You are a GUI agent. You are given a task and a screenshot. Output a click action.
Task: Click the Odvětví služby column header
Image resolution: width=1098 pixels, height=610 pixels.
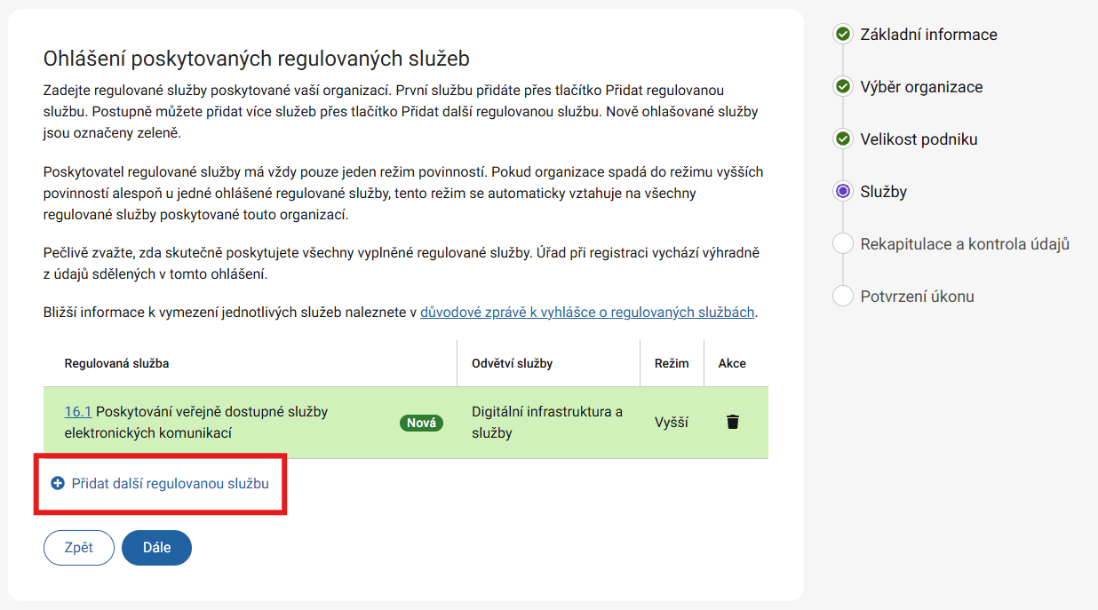coord(512,363)
